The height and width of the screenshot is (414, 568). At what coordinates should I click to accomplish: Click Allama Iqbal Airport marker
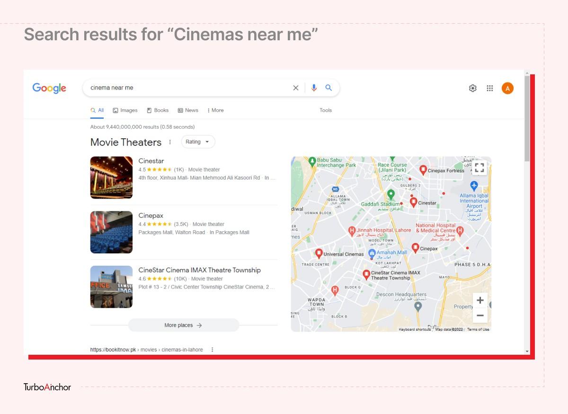[x=474, y=185]
